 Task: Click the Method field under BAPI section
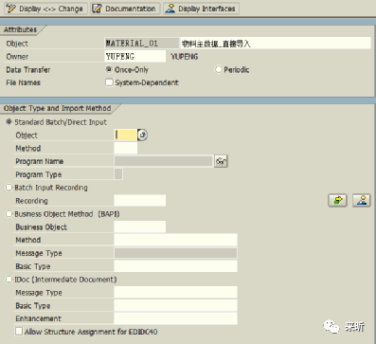(175, 240)
